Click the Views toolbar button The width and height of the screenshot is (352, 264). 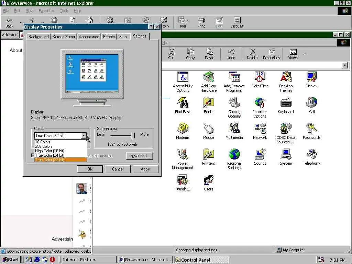pyautogui.click(x=293, y=54)
